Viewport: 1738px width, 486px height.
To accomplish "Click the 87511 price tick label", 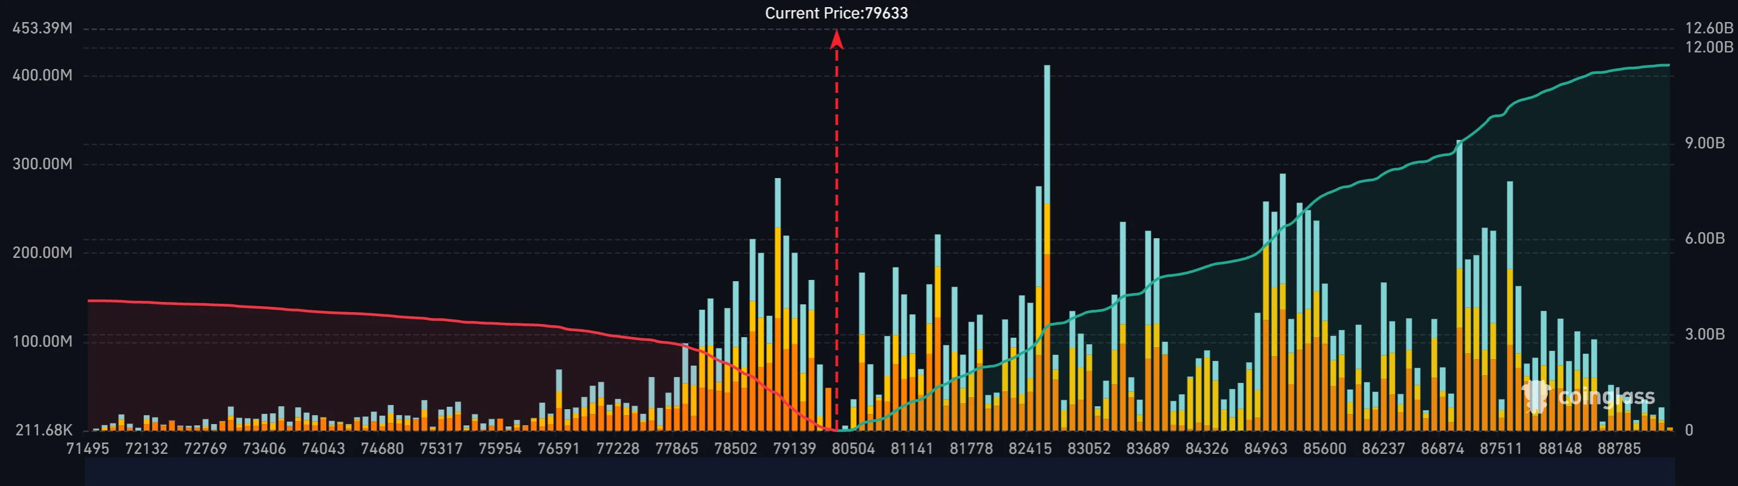I will 1501,449.
